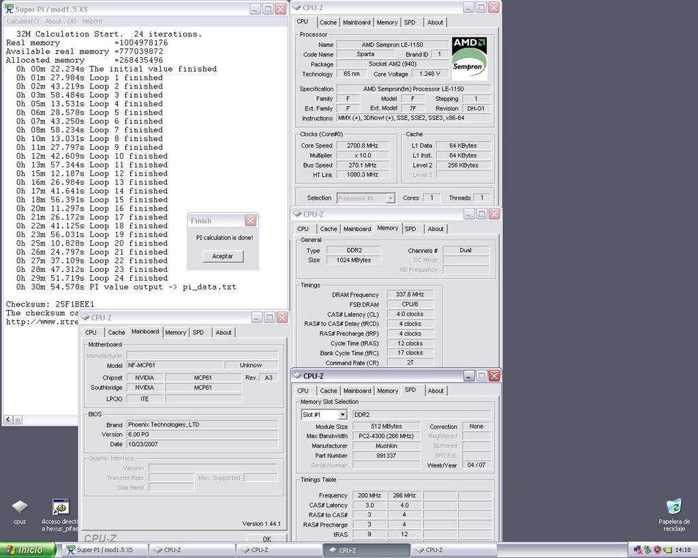This screenshot has height=558, width=698.
Task: Click the title icon of the Memory timings CPU-Z window
Action: (x=297, y=214)
